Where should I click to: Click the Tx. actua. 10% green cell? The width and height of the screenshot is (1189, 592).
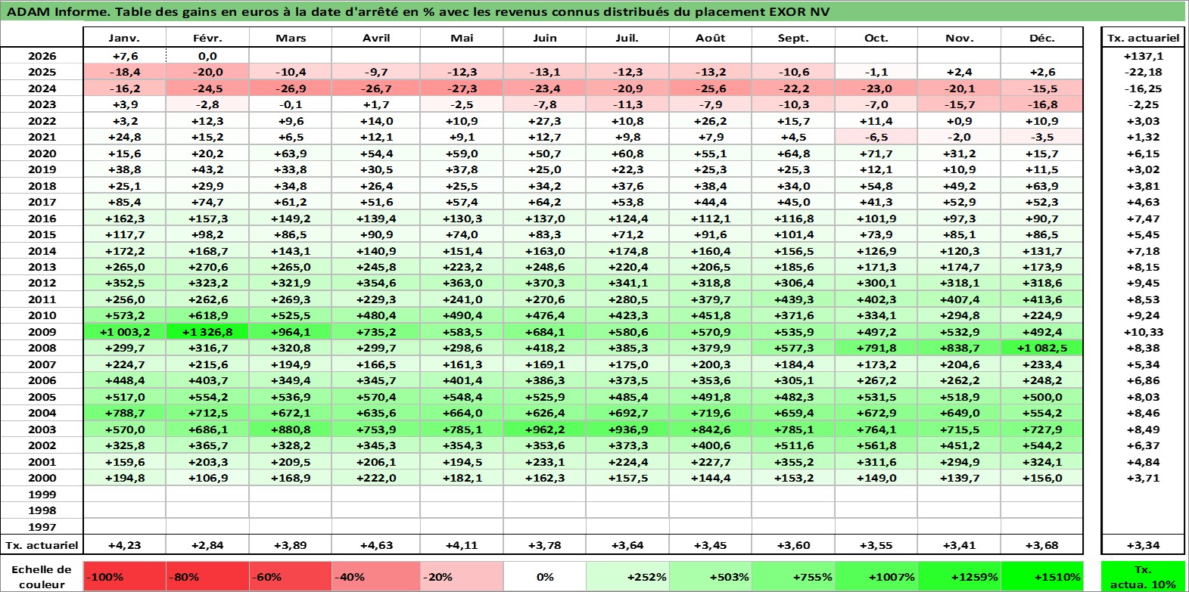(1143, 577)
